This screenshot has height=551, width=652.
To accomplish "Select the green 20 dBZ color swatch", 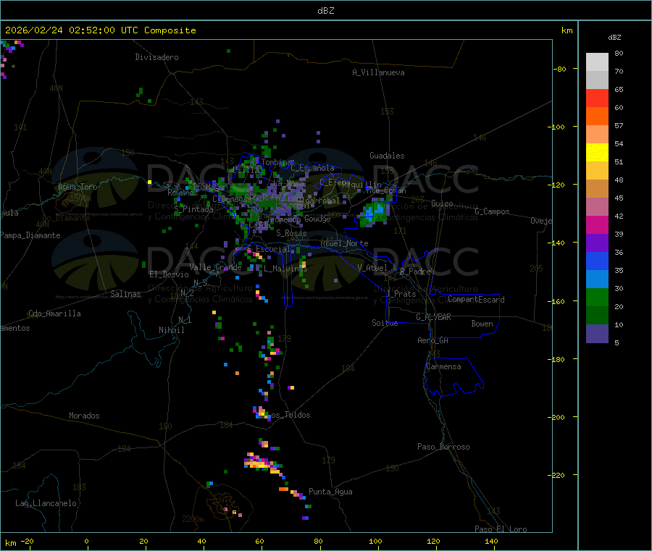I will [597, 297].
